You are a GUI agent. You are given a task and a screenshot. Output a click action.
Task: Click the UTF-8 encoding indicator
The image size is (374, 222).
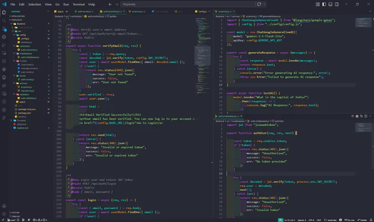click(311, 220)
